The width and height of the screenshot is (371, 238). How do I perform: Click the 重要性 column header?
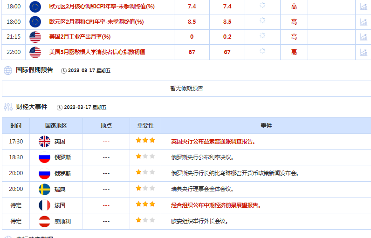click(145, 126)
